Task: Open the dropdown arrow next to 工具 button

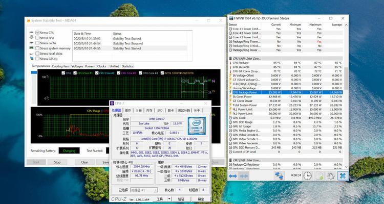Action: (169, 199)
